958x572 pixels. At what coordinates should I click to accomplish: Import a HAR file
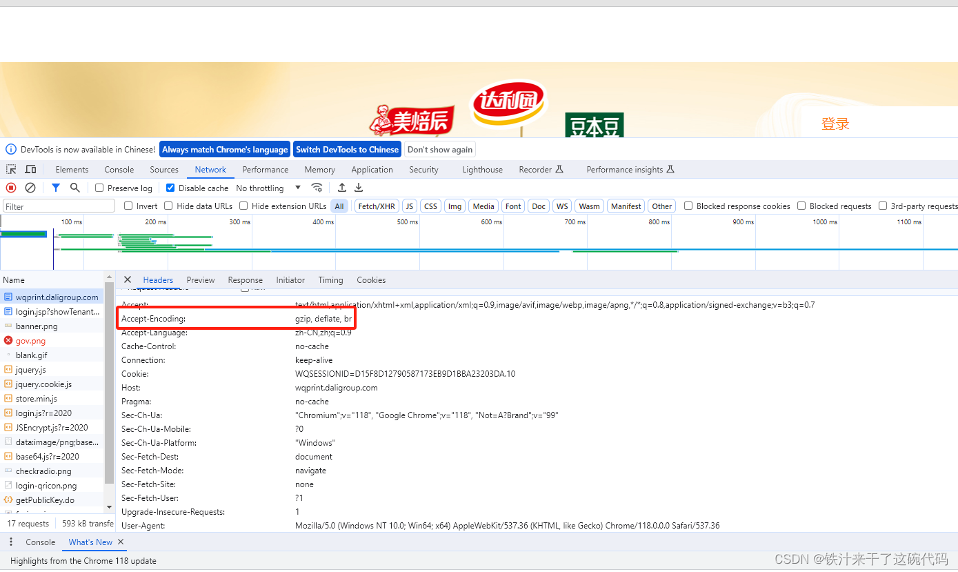[341, 187]
